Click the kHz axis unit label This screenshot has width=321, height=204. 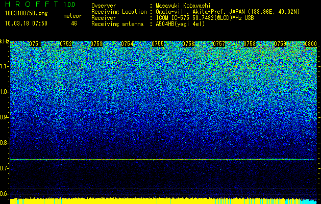coord(5,41)
